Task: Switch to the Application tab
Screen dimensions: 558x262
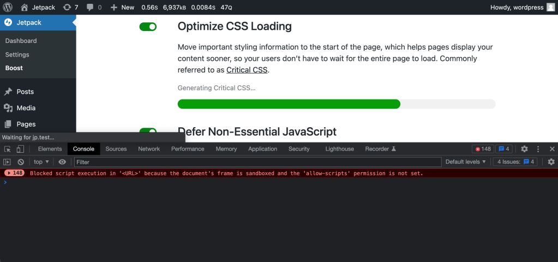Action: pyautogui.click(x=262, y=149)
